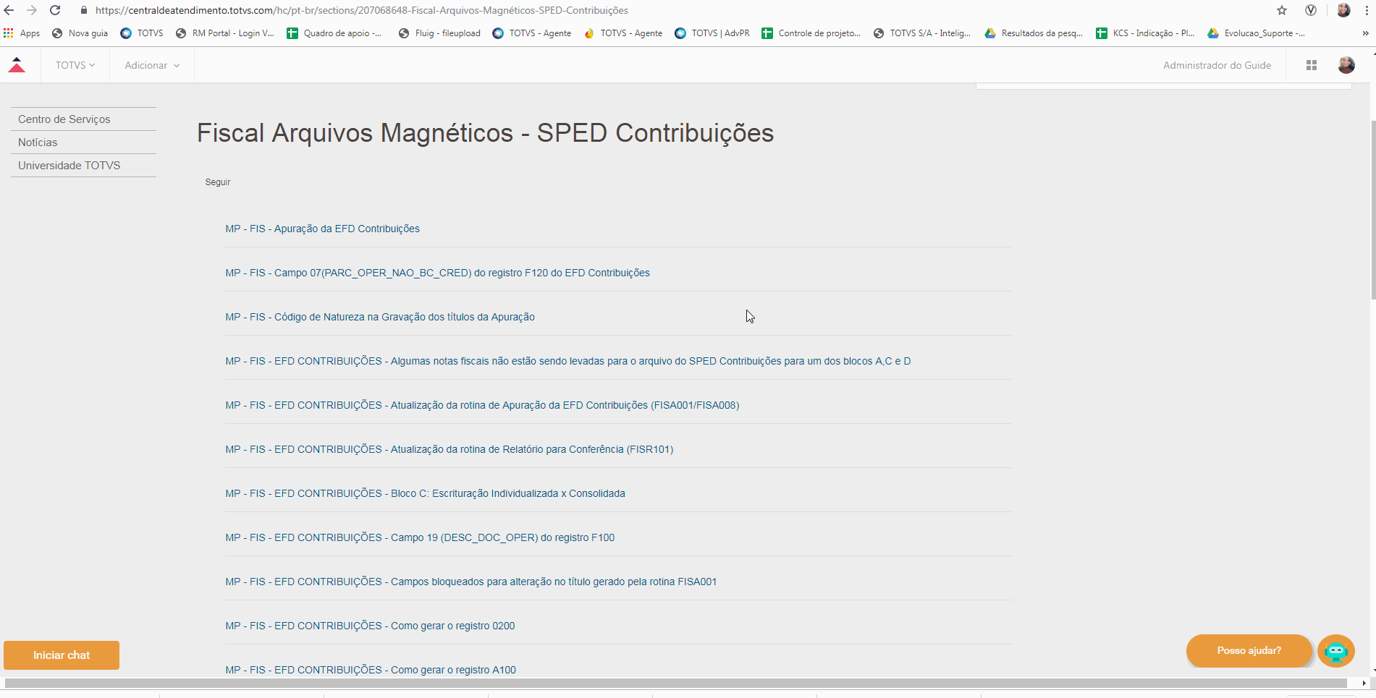Click the page heading Fiscal Arquivos Magnéticos
This screenshot has width=1376, height=698.
485,133
